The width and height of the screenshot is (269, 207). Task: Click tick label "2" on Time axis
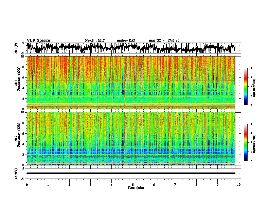pyautogui.click(x=69, y=185)
